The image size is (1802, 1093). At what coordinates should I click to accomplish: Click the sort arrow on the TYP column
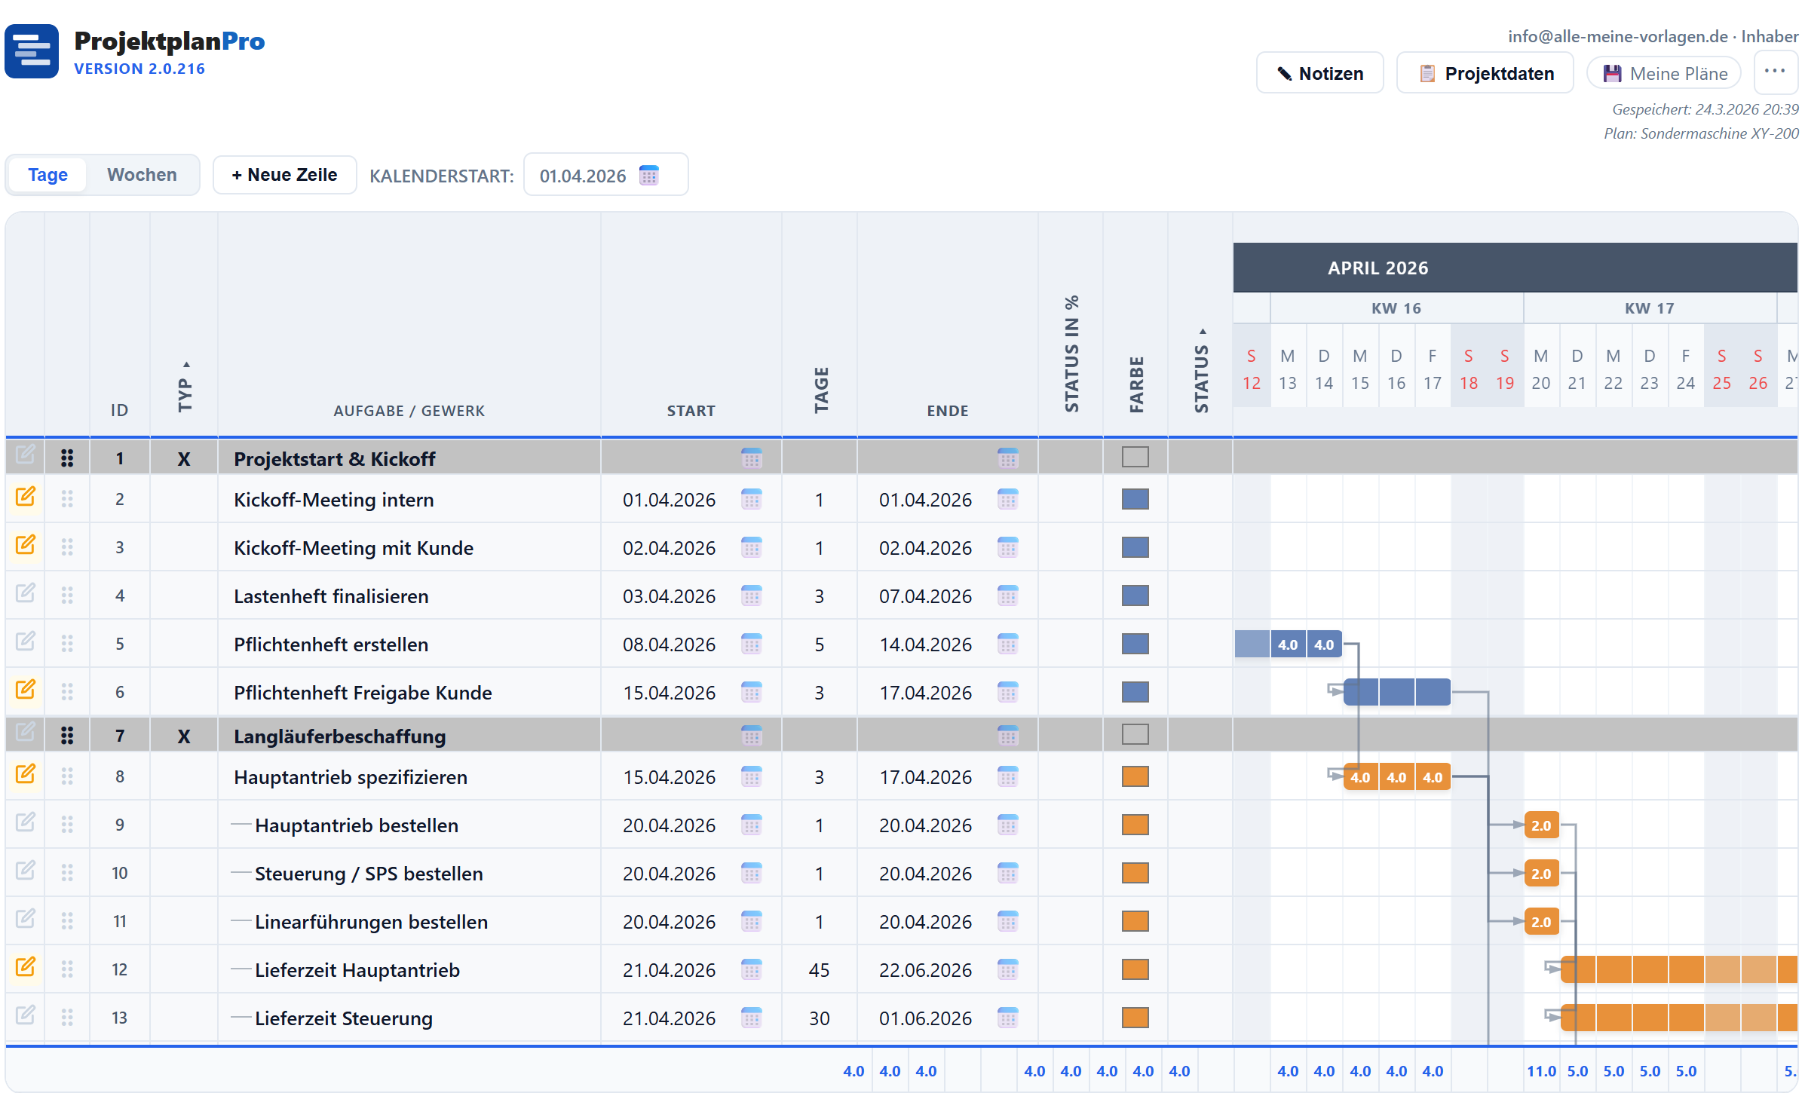185,359
